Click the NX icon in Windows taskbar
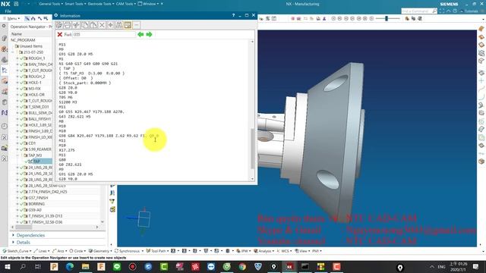The height and width of the screenshot is (273, 486). click(x=289, y=266)
